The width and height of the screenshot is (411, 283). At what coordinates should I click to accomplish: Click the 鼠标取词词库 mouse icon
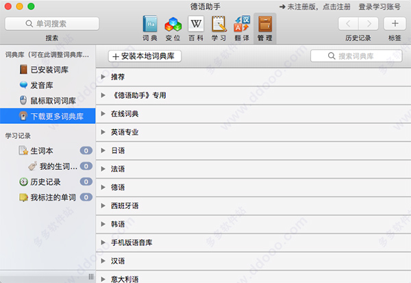tap(23, 100)
